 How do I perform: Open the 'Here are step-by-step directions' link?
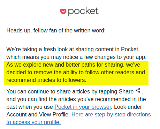(x=111, y=114)
